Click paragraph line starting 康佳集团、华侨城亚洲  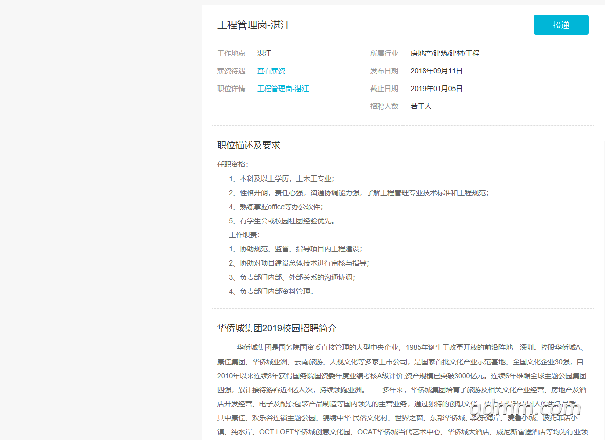tap(400, 362)
